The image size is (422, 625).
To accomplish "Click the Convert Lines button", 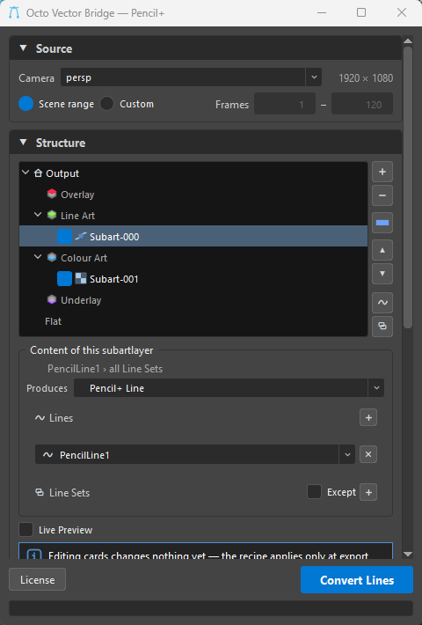I will point(357,580).
